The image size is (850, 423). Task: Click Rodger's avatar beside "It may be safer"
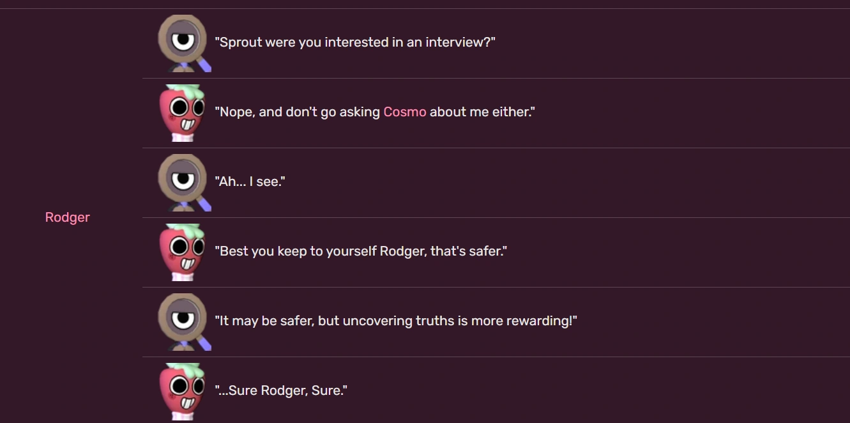185,322
